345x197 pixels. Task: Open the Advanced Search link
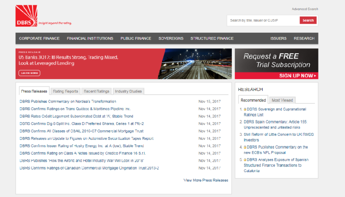[305, 9]
